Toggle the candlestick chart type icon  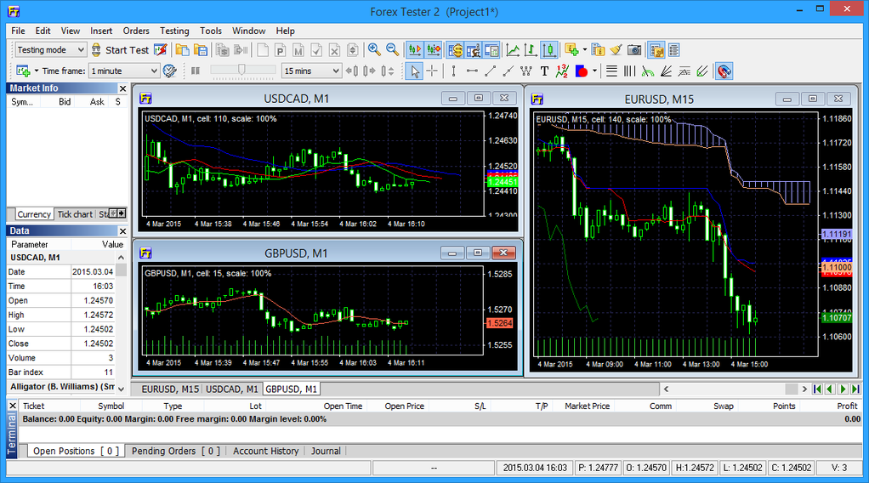click(549, 50)
